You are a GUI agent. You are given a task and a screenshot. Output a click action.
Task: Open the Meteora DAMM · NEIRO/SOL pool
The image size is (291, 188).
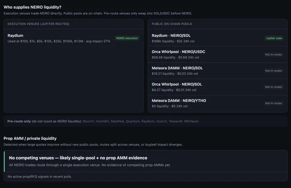coord(218,71)
